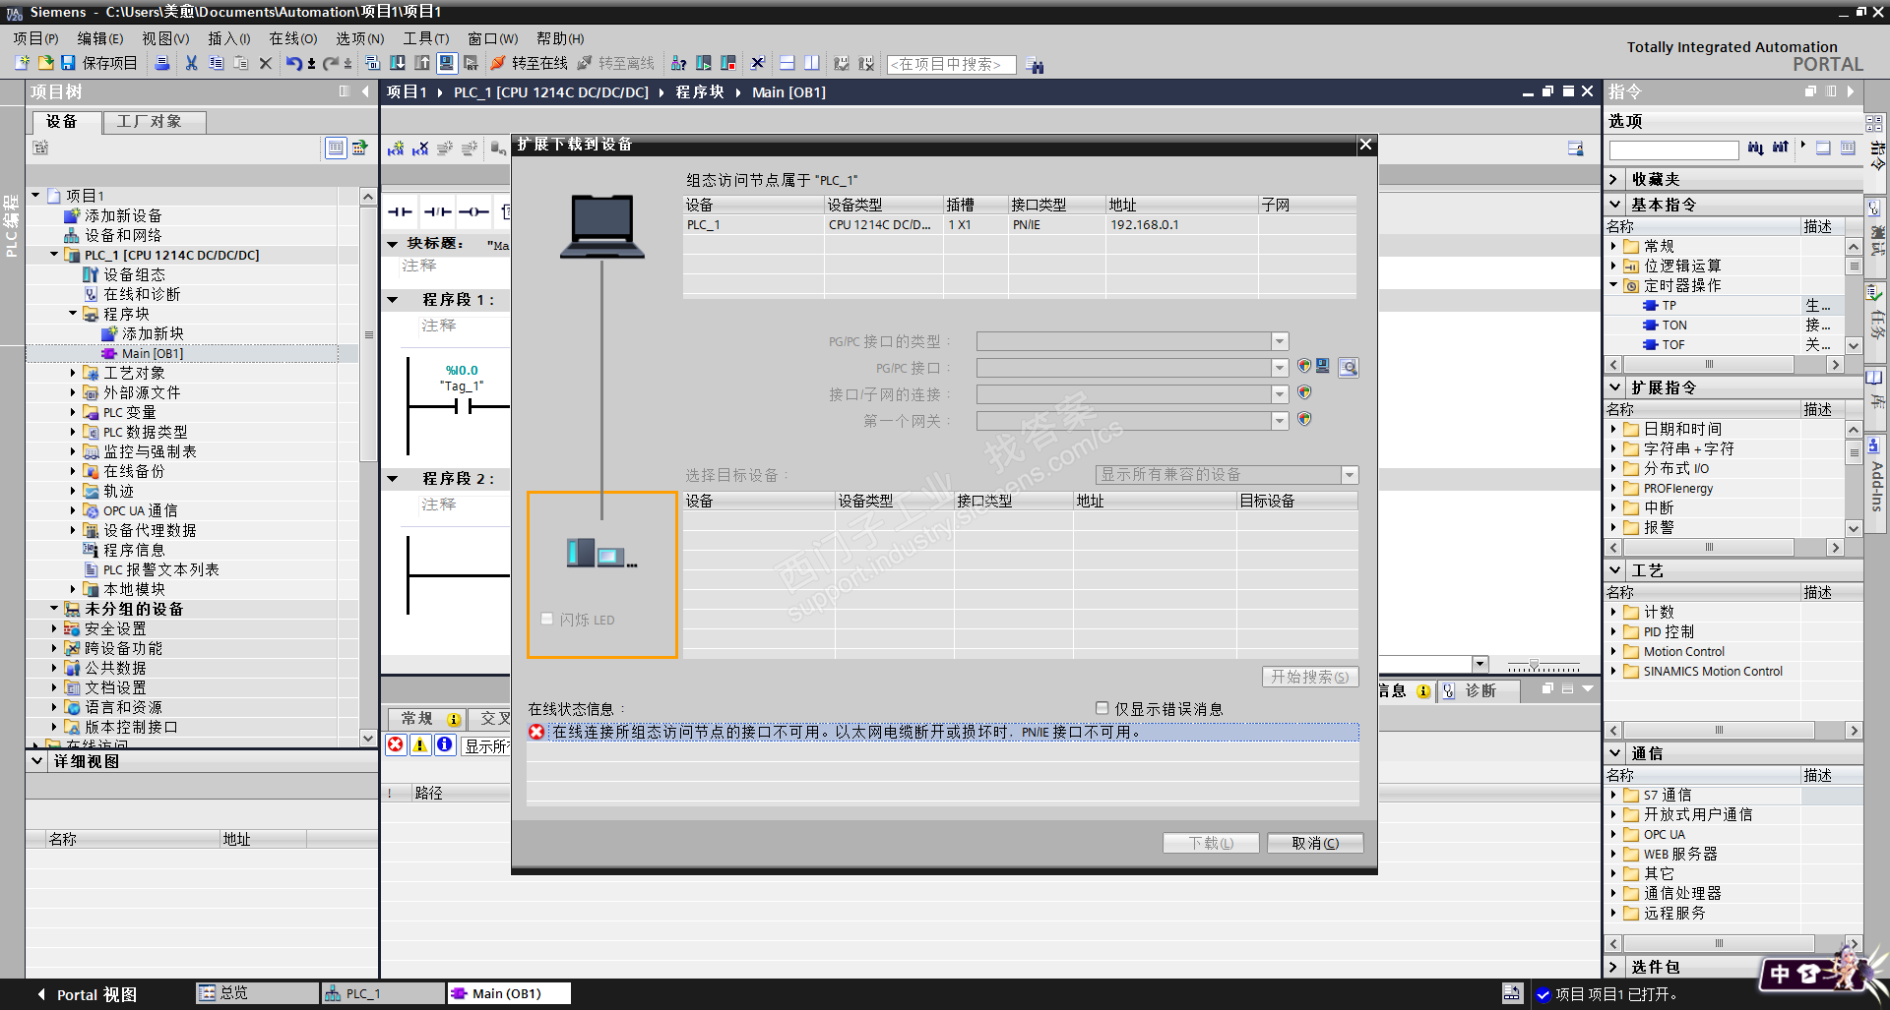The height and width of the screenshot is (1010, 1890).
Task: Collapse the 程序块 tree node
Action: 73,314
